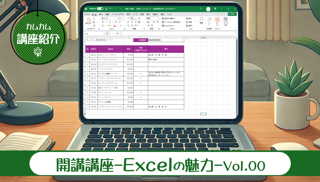The height and width of the screenshot is (182, 320).
Task: Click the 挿入 cells insert button
Action: coord(191,19)
